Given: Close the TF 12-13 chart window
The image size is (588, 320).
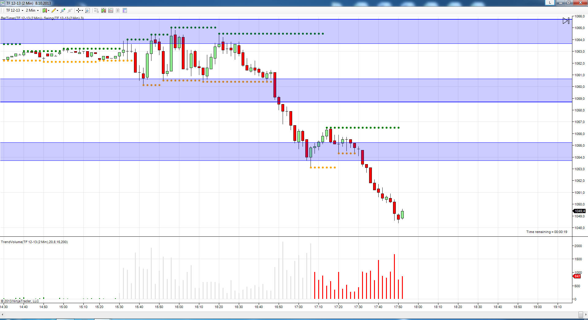Looking at the screenshot, I should click(580, 3).
